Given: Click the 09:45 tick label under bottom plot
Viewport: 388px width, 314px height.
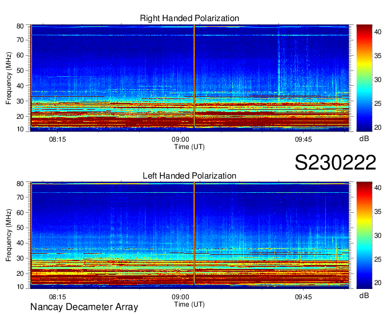Looking at the screenshot, I should tap(304, 297).
